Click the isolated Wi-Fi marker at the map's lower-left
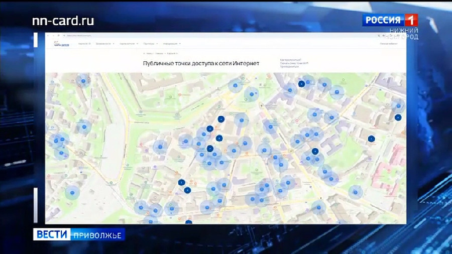The width and height of the screenshot is (452, 254). click(73, 192)
